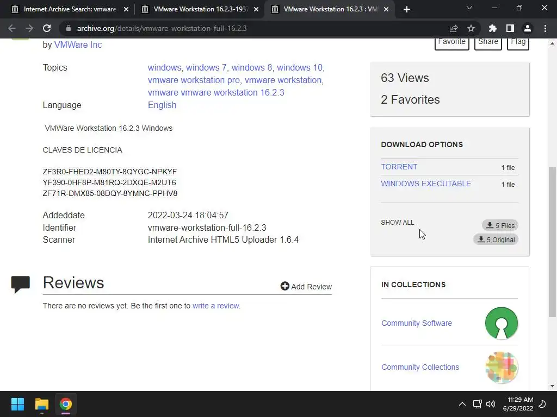
Task: Open Chrome three-dot menu
Action: tap(545, 28)
